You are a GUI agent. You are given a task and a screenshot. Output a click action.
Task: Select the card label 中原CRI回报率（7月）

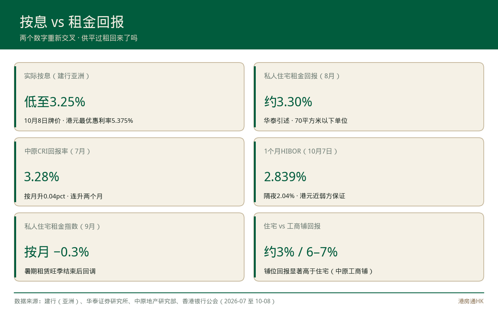point(58,151)
